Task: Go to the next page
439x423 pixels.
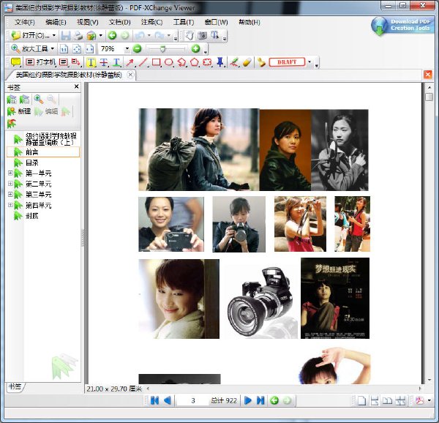Action: pyautogui.click(x=248, y=400)
